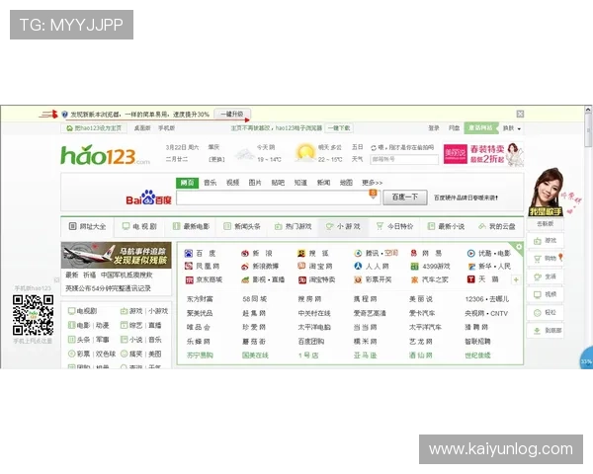Open the 最新电影 nav tab
Viewport: 593px width, 474px height.
(x=191, y=226)
